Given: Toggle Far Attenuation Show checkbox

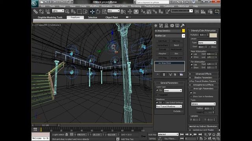Looking at the screenshot, I should click(192, 68).
